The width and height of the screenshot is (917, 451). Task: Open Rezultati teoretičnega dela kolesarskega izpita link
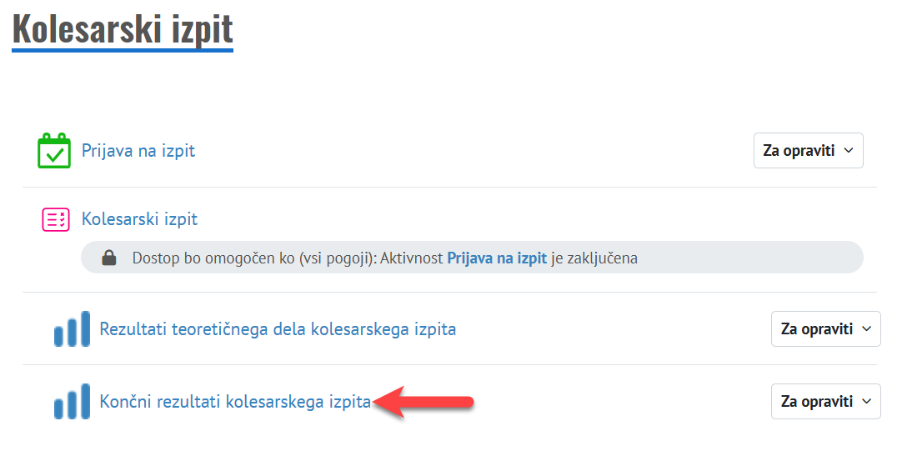278,329
